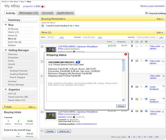Click tracking number 9101128882300138033573 in the dialog
Image resolution: width=166 pixels, height=140 pixels.
coord(61,62)
